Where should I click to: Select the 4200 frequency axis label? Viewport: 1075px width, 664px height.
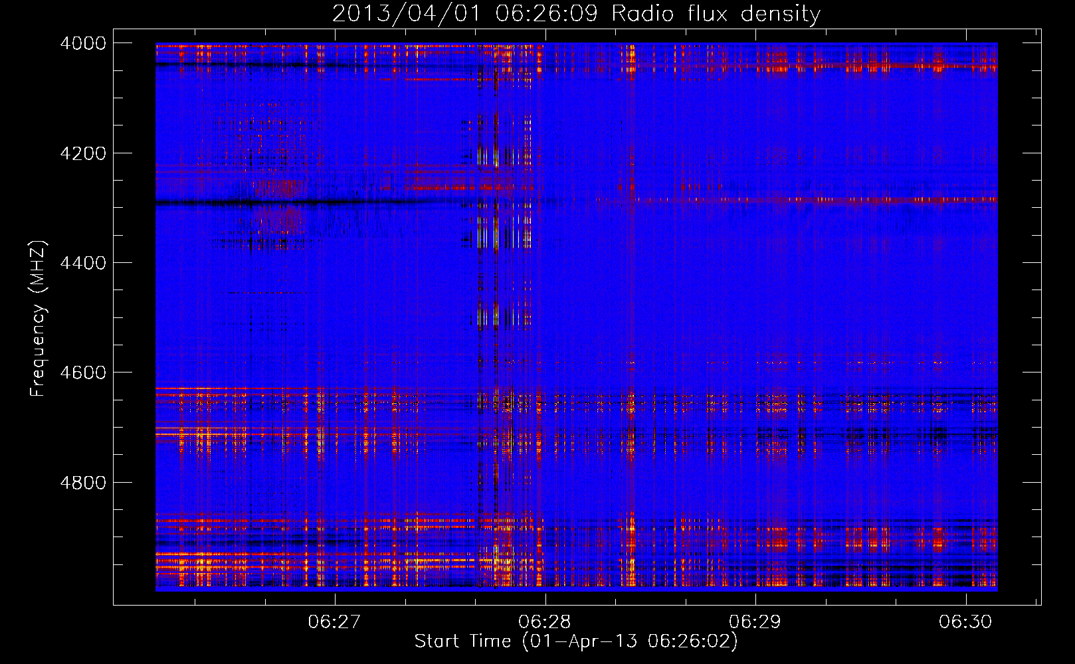83,153
